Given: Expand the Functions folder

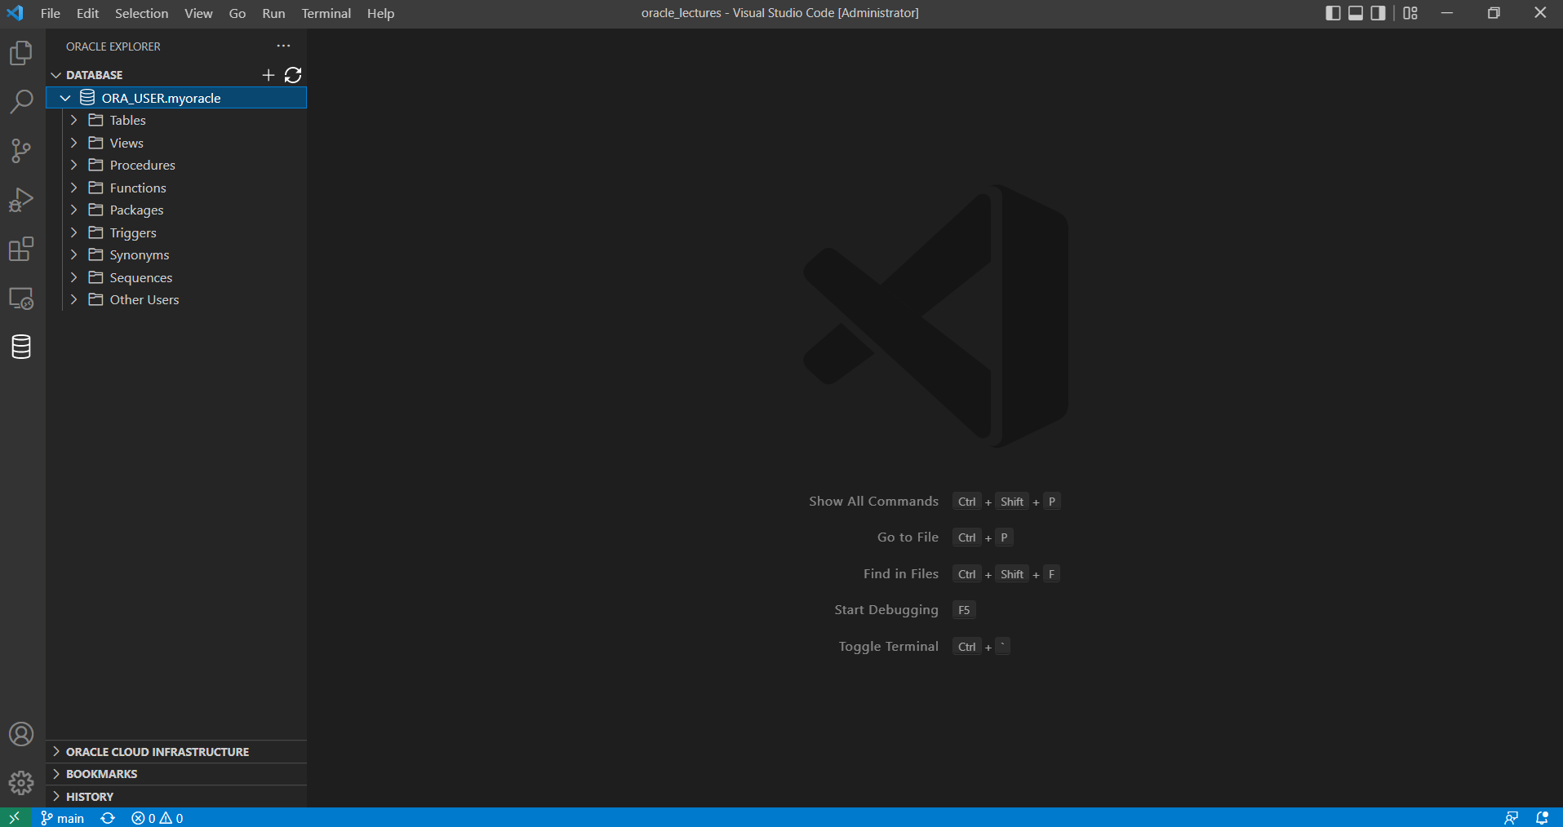Looking at the screenshot, I should click(x=73, y=188).
